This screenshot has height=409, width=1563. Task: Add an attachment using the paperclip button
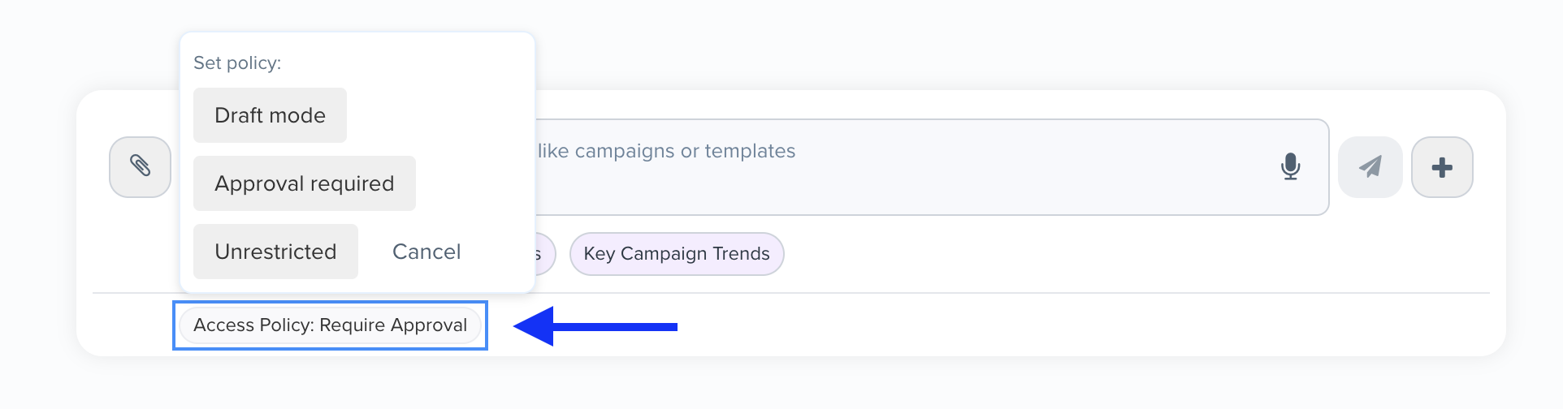coord(140,166)
